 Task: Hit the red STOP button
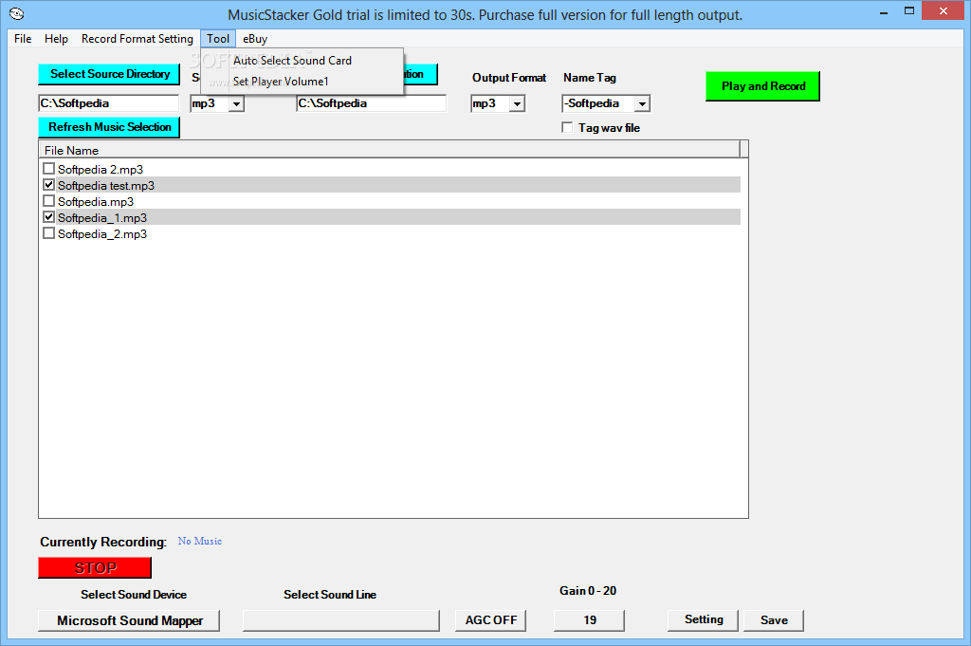pyautogui.click(x=95, y=568)
